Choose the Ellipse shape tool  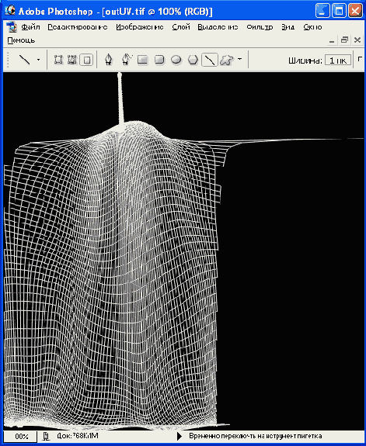pos(176,60)
